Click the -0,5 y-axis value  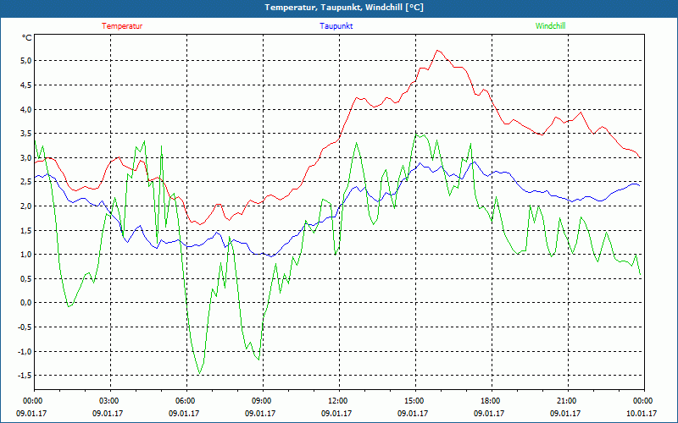[x=25, y=327]
